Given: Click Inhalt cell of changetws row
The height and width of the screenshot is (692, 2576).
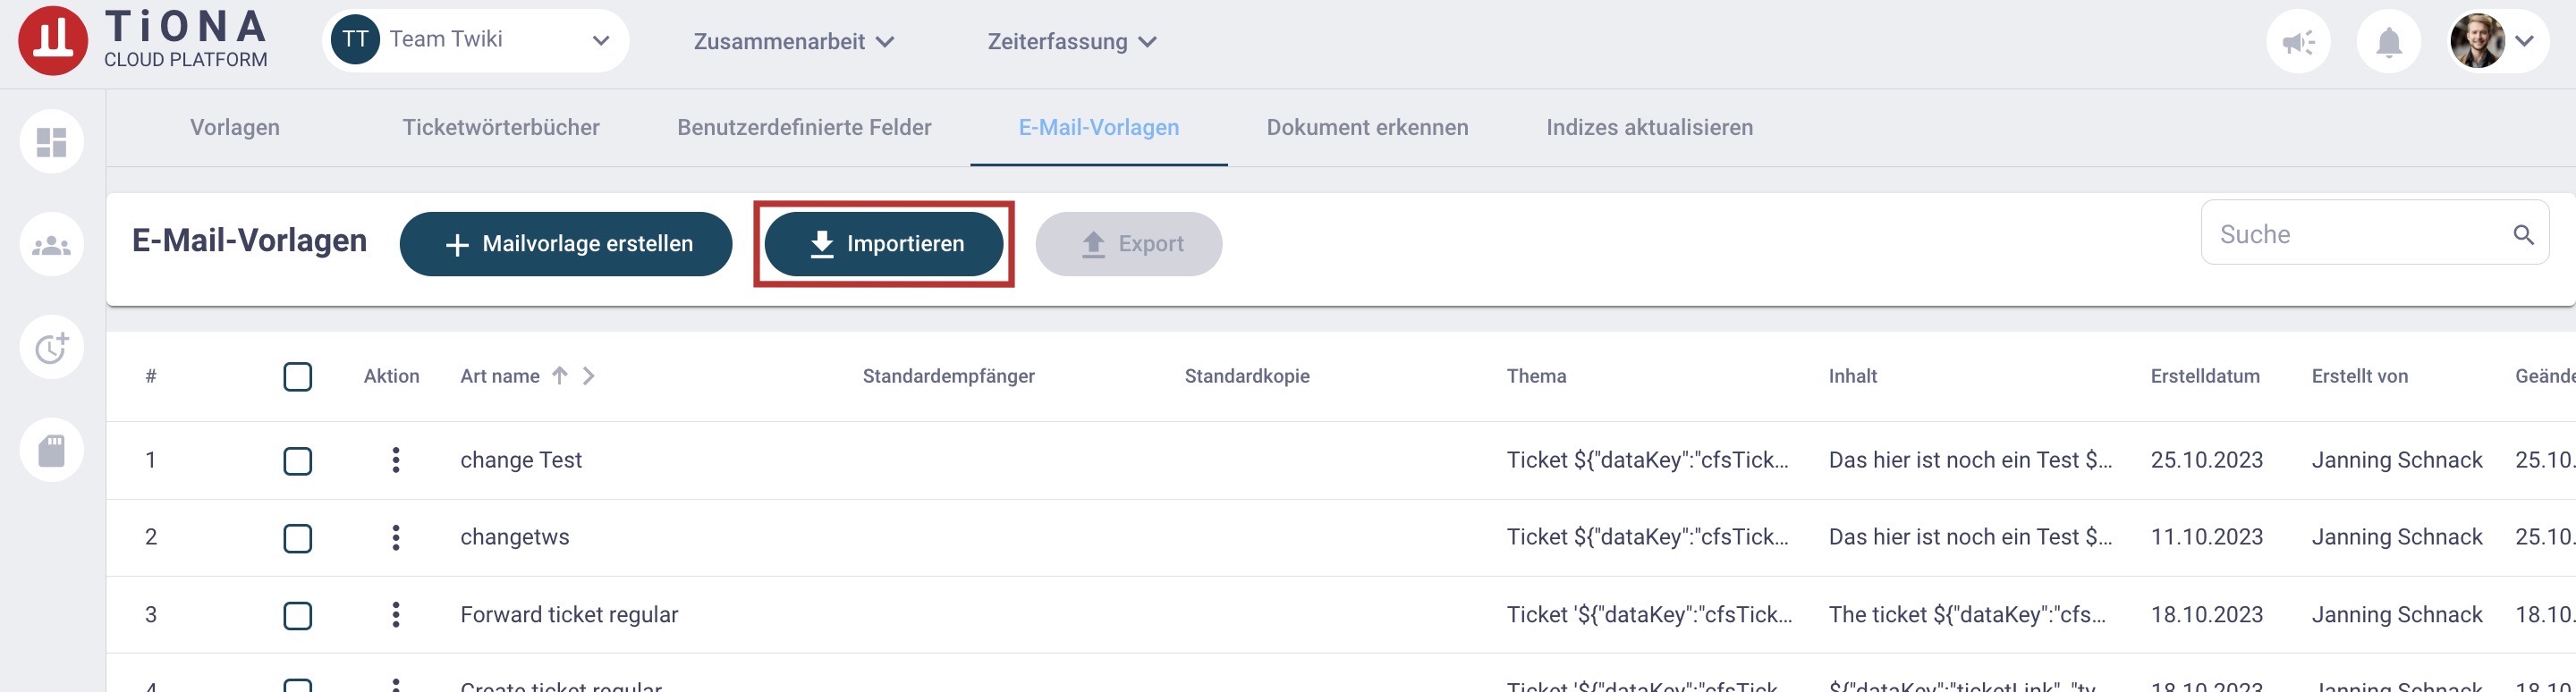Looking at the screenshot, I should click(1970, 537).
